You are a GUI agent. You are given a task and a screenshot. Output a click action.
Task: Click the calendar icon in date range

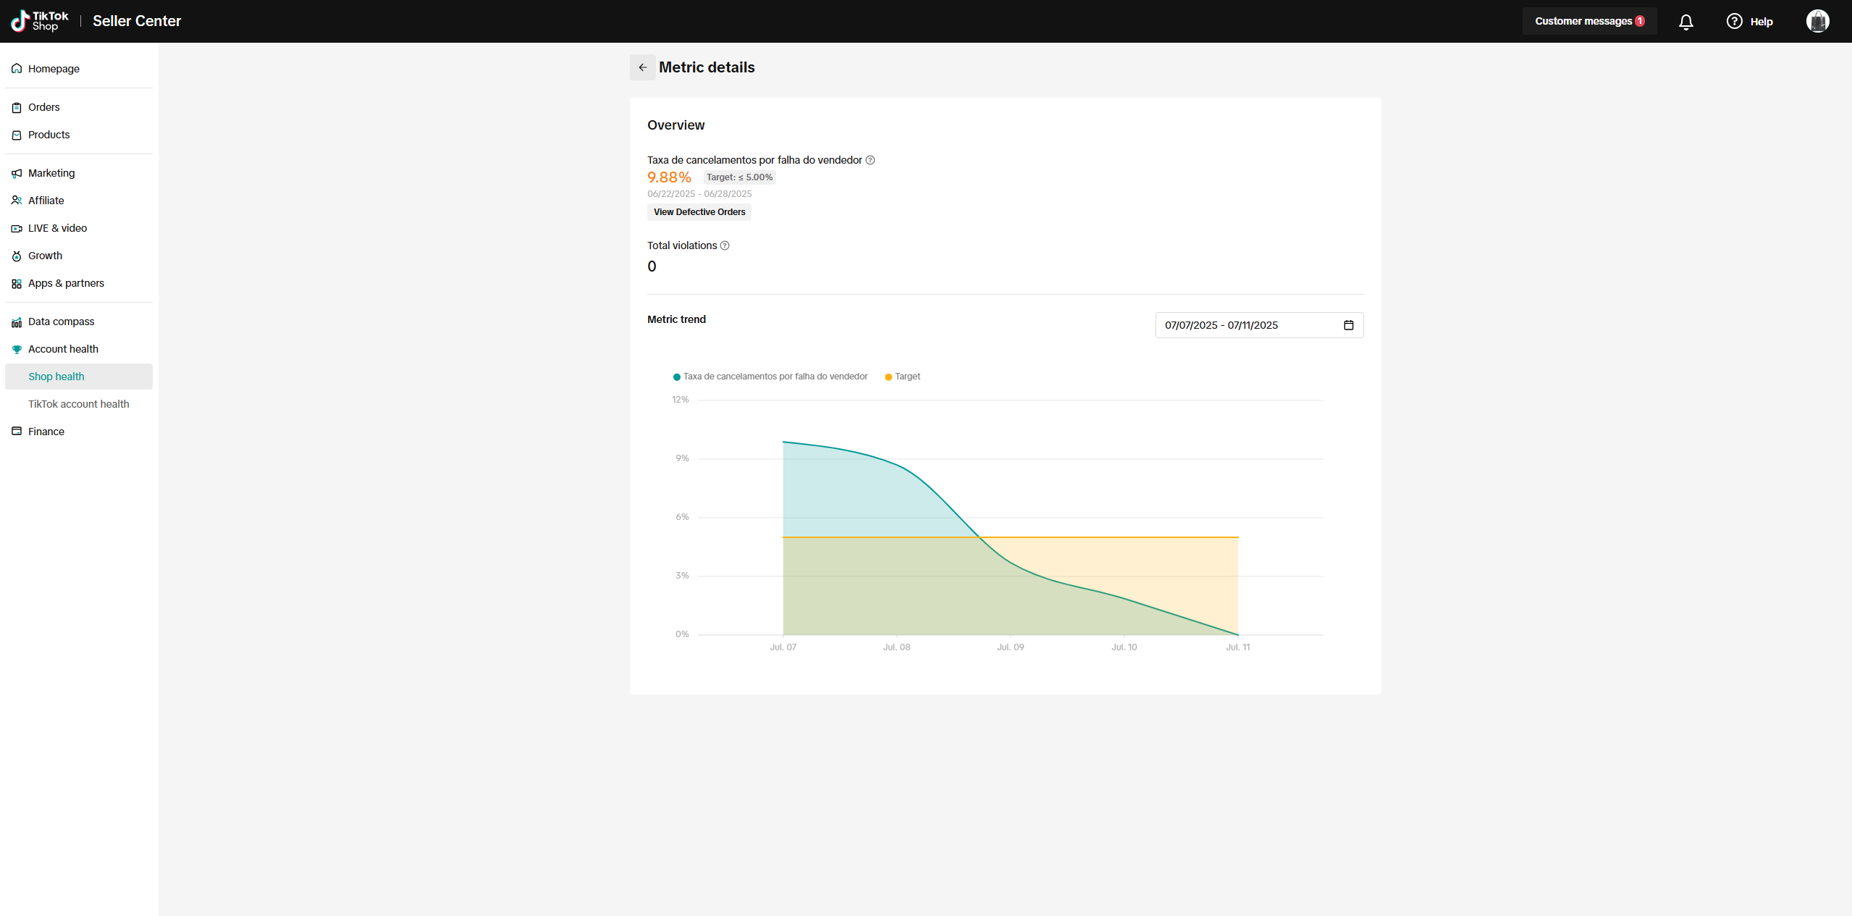(1348, 325)
